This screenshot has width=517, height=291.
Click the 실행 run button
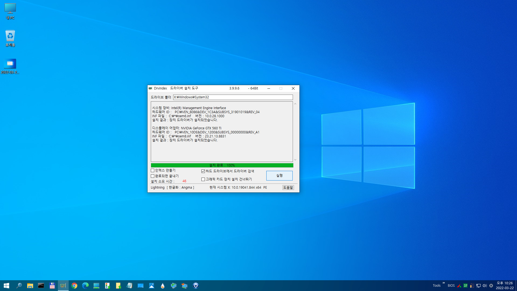pyautogui.click(x=280, y=176)
